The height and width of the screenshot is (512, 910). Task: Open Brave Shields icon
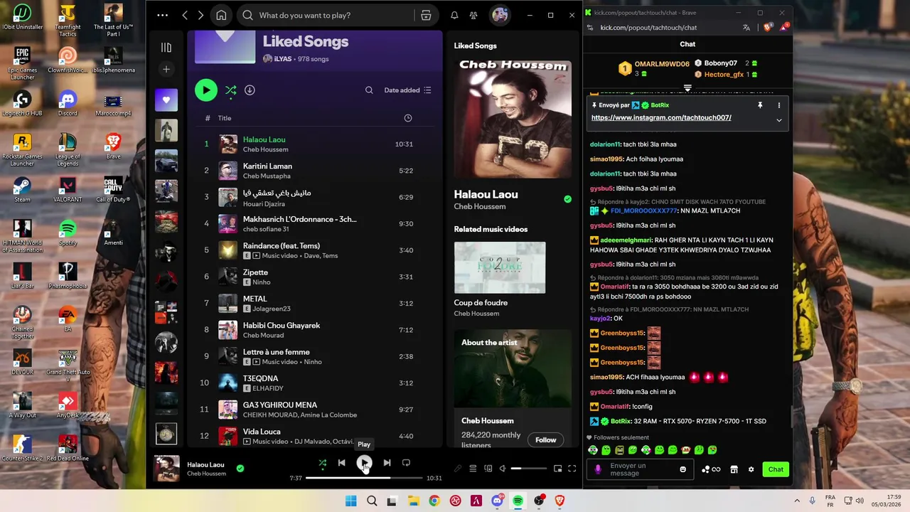click(x=767, y=28)
